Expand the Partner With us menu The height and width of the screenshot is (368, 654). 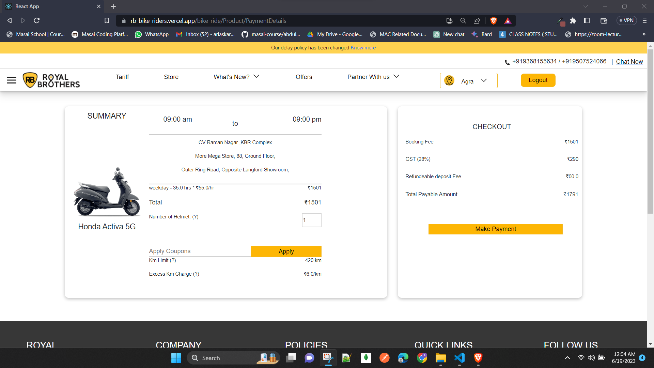coord(373,77)
